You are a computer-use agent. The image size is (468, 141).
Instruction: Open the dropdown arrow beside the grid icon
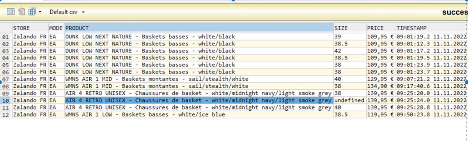(x=40, y=12)
